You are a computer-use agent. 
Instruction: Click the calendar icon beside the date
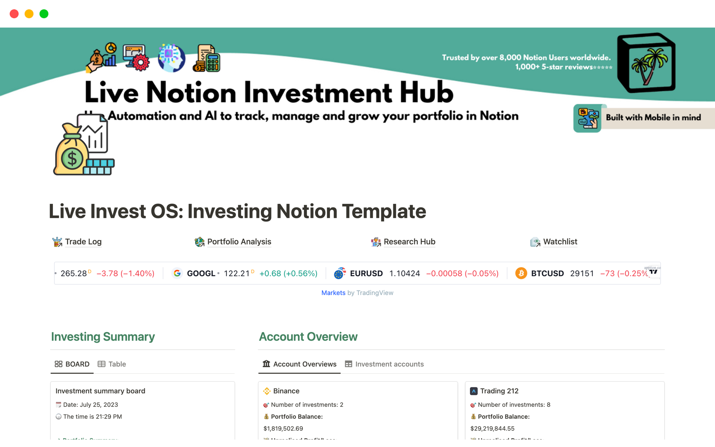pyautogui.click(x=58, y=404)
